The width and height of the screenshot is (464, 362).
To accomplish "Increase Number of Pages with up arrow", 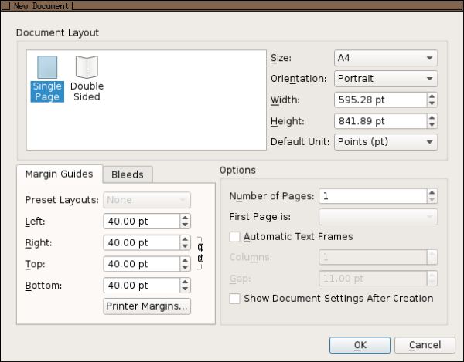I will 432,193.
